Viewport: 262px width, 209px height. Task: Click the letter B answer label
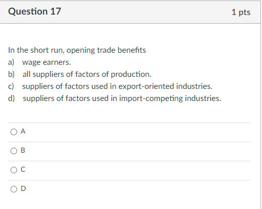tap(23, 150)
